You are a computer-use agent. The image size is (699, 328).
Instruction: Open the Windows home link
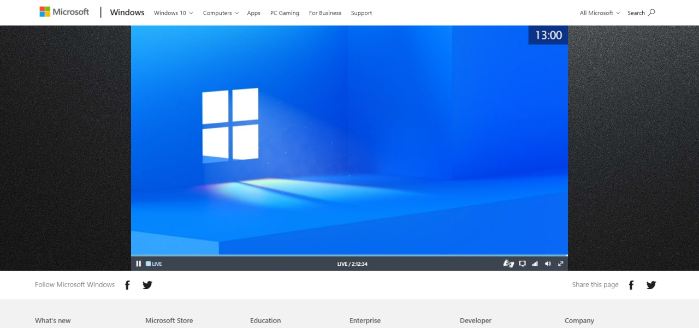coord(127,13)
